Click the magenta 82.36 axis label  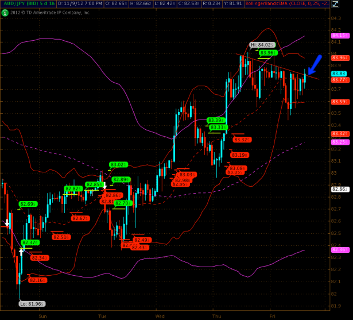coord(338,249)
